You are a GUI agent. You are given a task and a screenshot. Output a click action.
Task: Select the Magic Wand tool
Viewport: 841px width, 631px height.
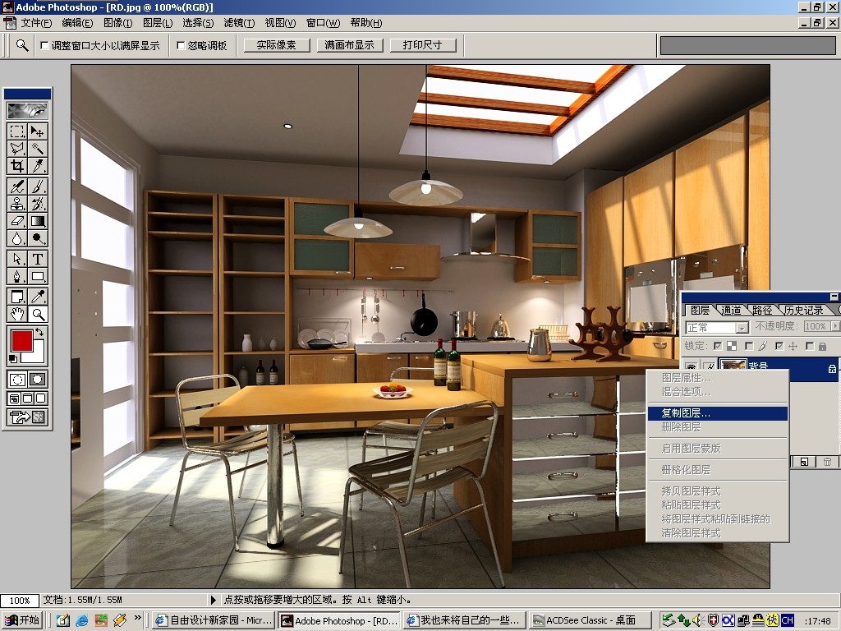[38, 149]
